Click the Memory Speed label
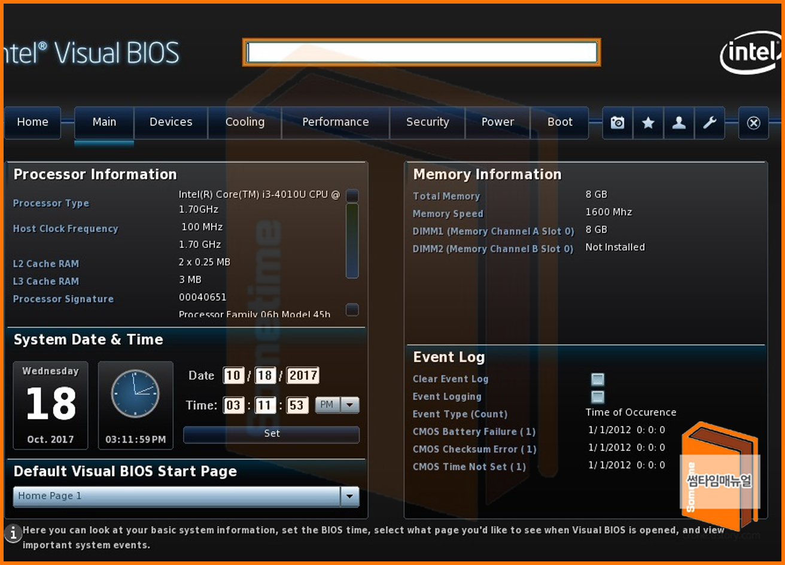The image size is (785, 565). pos(448,214)
